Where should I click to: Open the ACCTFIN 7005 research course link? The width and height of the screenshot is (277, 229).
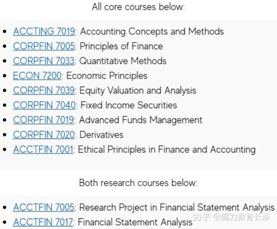click(44, 207)
